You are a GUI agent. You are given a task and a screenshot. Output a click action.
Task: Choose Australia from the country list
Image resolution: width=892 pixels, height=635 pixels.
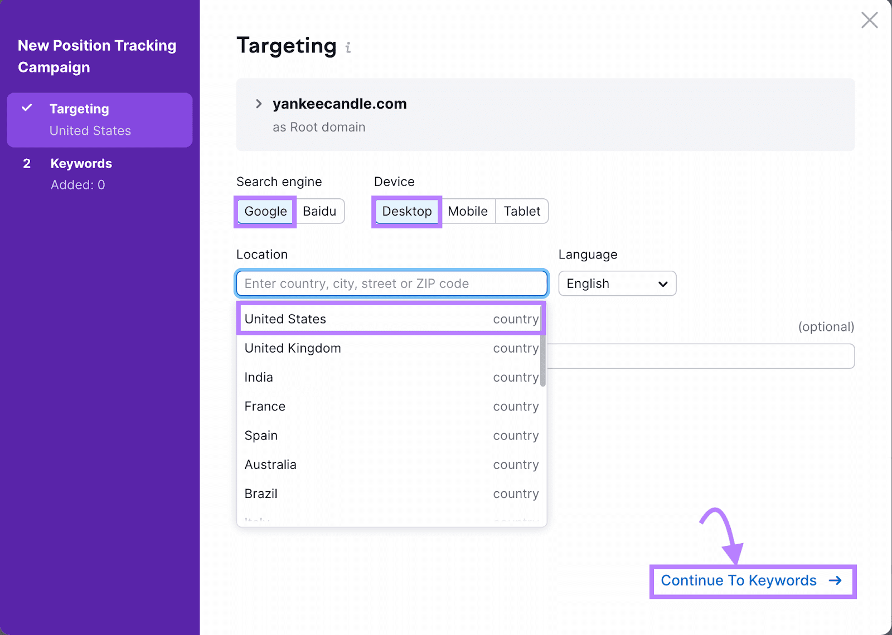point(390,465)
